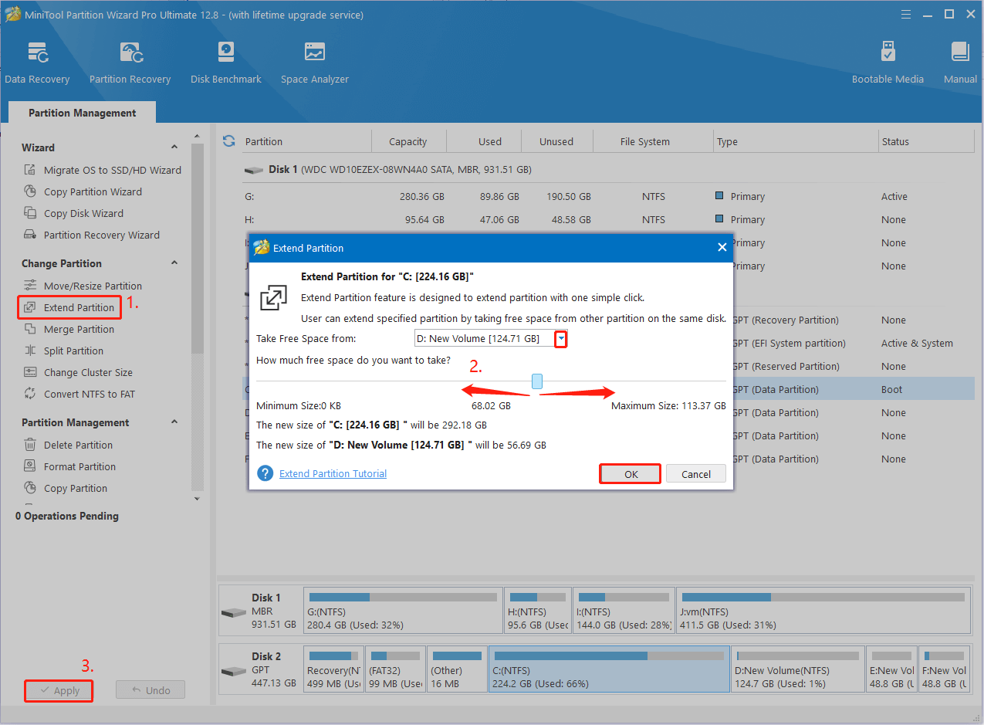Viewport: 984px width, 725px height.
Task: Open the Take Free Space from dropdown
Action: [561, 338]
